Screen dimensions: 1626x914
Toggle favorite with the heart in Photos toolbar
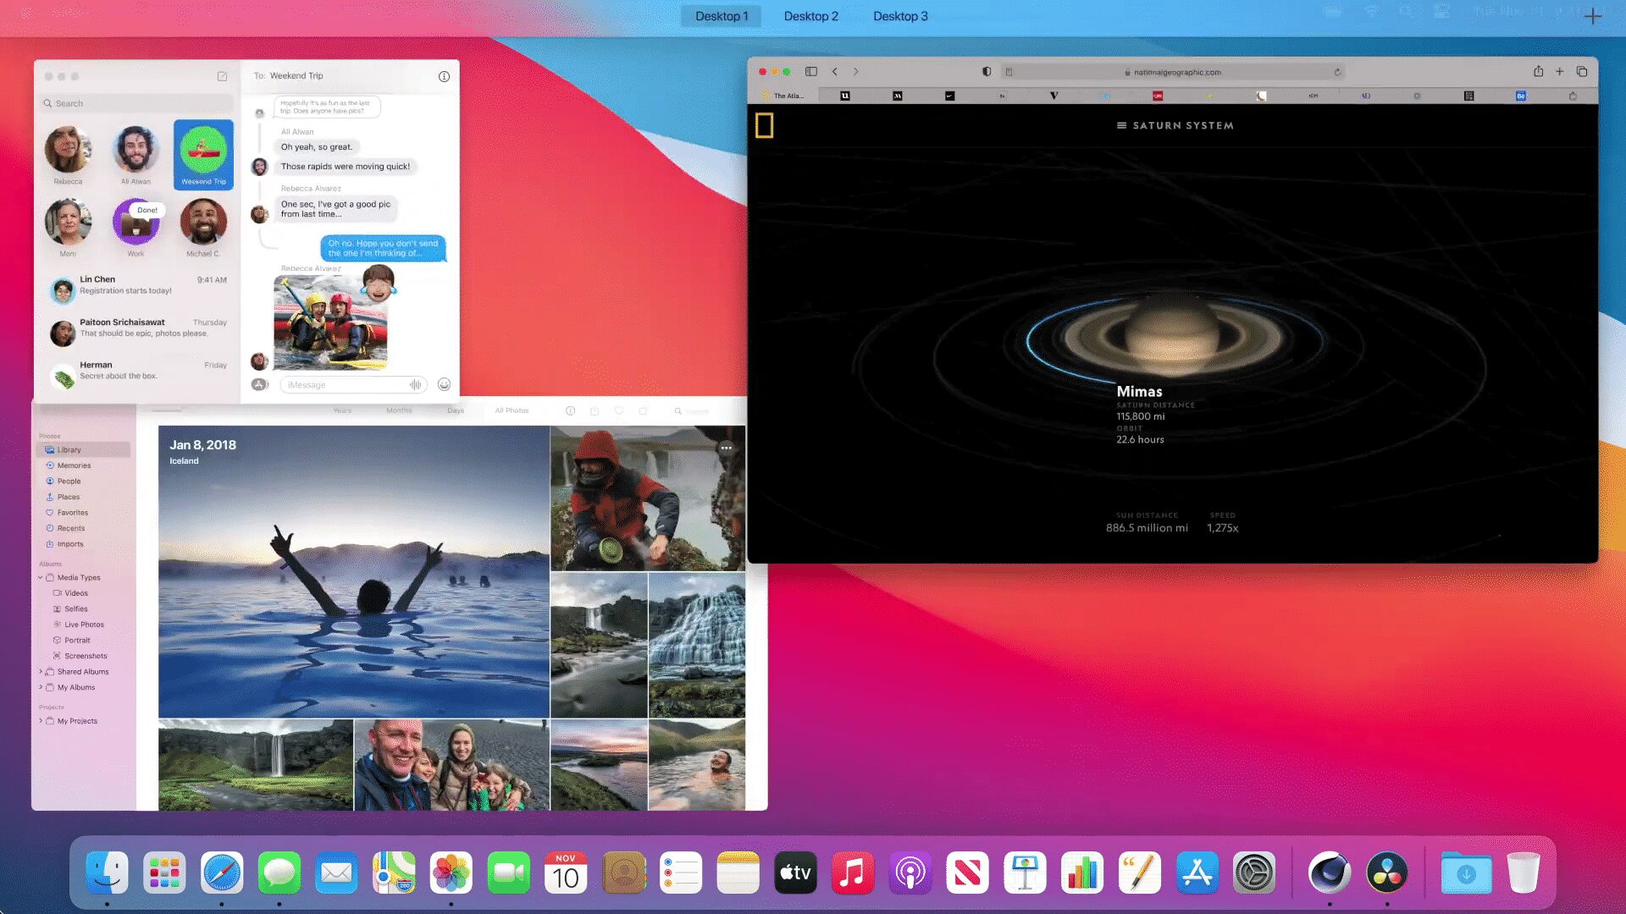[x=618, y=410]
